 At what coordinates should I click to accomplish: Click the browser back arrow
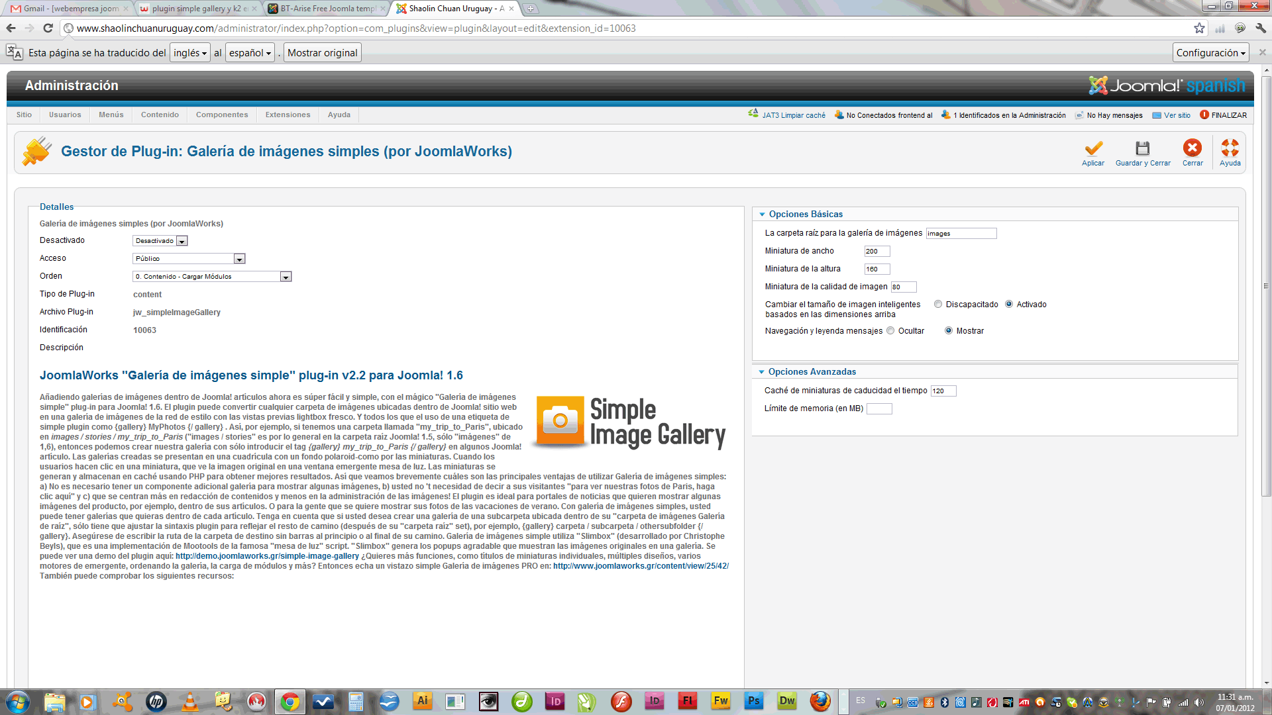point(11,28)
